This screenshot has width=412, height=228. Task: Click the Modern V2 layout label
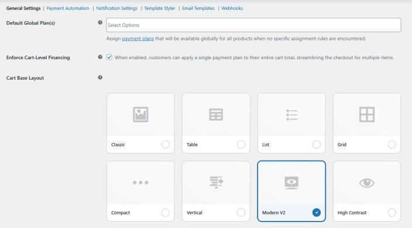pyautogui.click(x=273, y=213)
